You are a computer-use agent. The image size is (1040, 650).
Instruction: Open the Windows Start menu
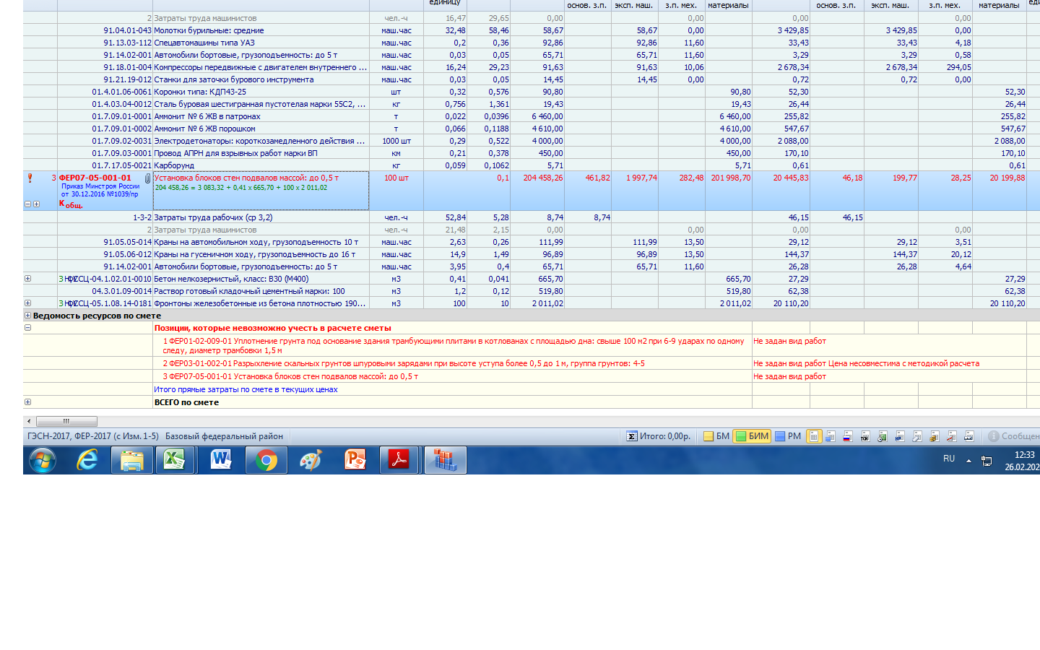pyautogui.click(x=43, y=460)
